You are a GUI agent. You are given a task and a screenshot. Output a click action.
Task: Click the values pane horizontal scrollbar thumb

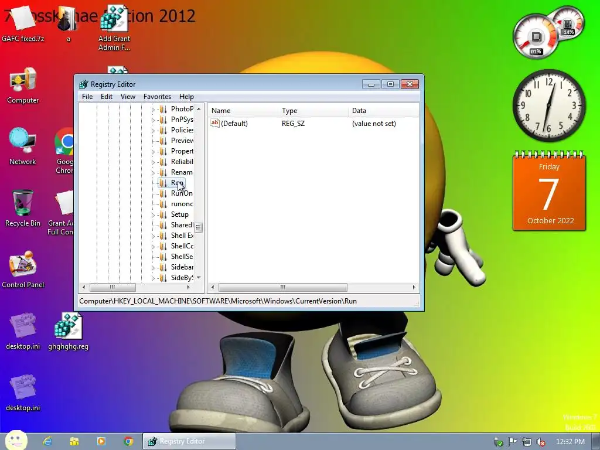283,287
